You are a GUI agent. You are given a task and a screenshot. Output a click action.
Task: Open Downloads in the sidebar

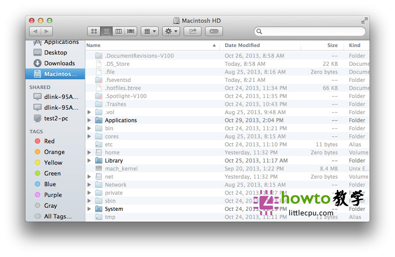(55, 63)
